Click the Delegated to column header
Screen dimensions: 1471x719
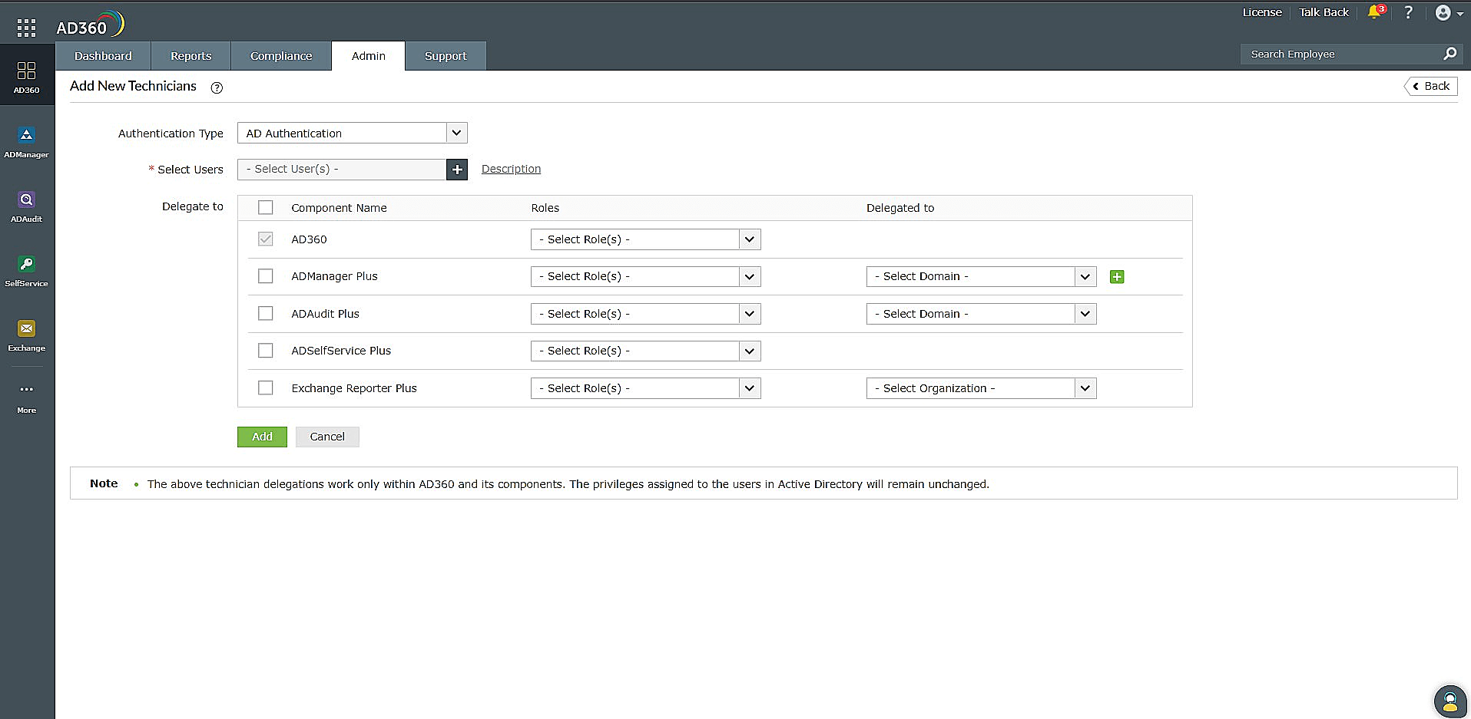(x=900, y=208)
